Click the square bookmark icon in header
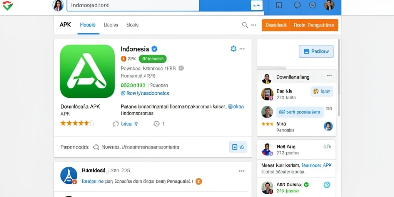 [x=279, y=5]
